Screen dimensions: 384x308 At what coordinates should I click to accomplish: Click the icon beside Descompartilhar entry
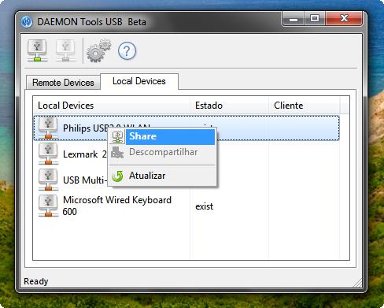point(117,152)
